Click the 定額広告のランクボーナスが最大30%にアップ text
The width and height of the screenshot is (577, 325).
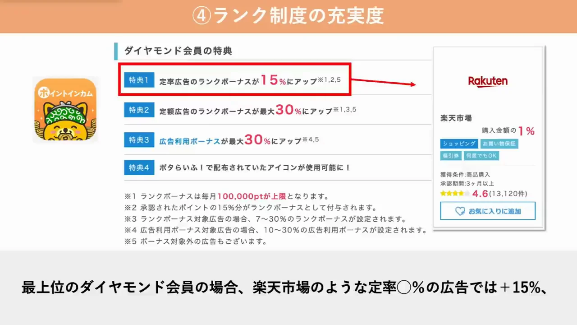258,110
